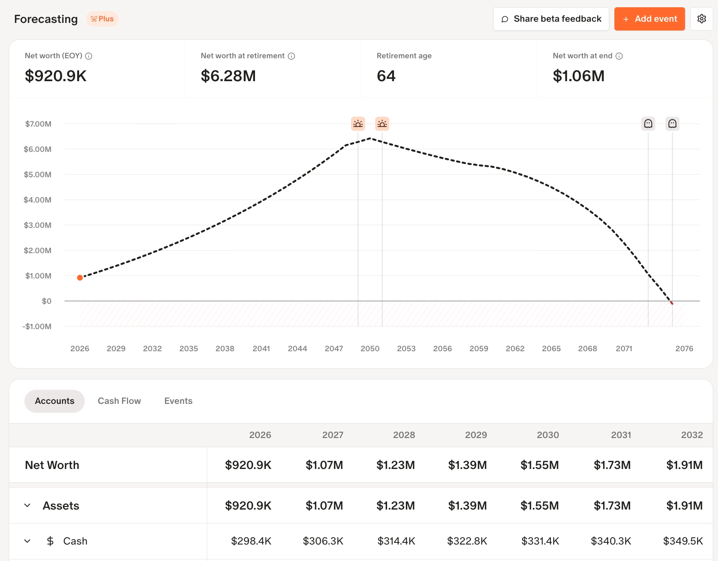
Task: Click the Plus plan badge
Action: [102, 19]
